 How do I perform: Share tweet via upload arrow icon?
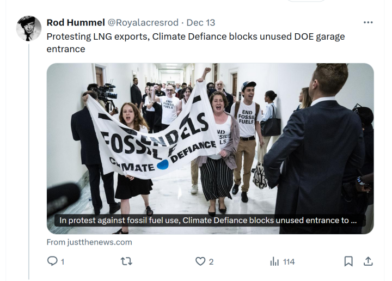coord(368,261)
